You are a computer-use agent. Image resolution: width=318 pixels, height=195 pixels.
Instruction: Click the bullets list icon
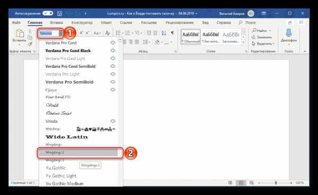[x=118, y=33]
